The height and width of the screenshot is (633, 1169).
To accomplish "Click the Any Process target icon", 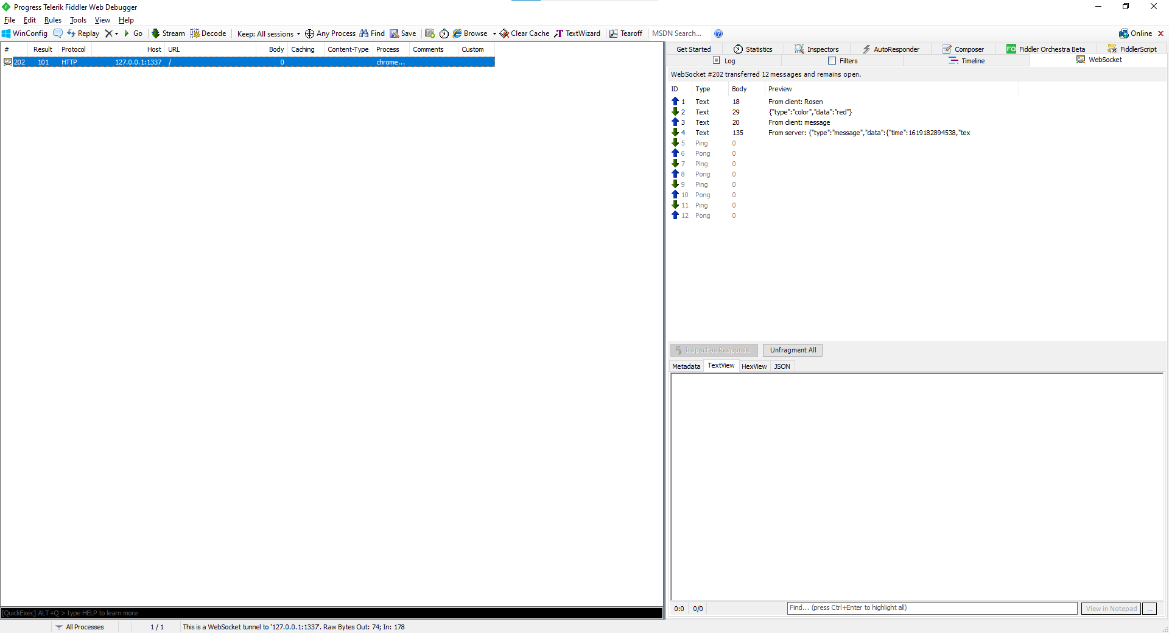I will (309, 33).
